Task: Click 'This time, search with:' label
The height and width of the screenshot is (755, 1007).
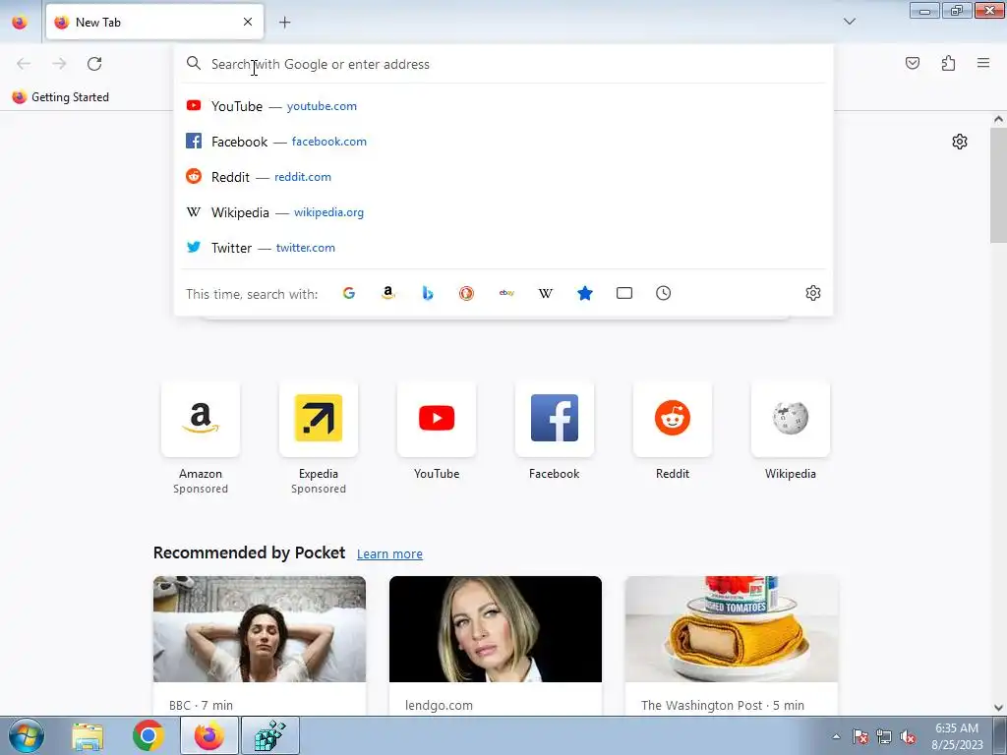Action: [252, 294]
